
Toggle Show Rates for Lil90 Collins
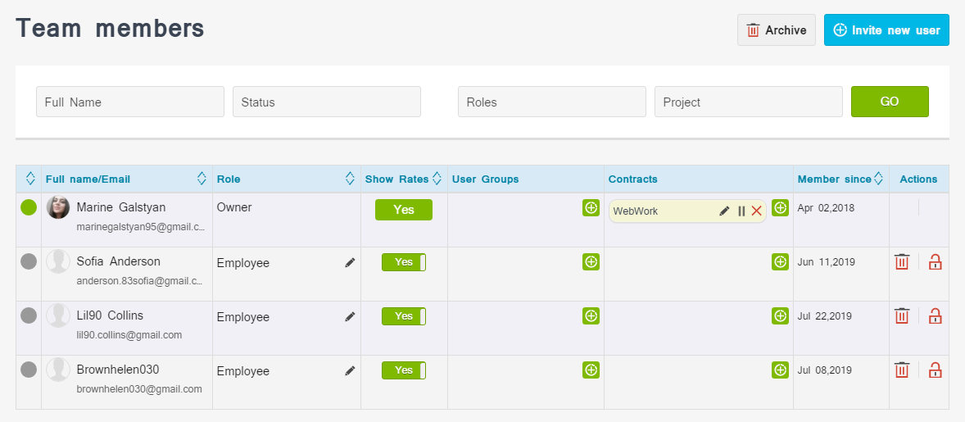click(404, 316)
